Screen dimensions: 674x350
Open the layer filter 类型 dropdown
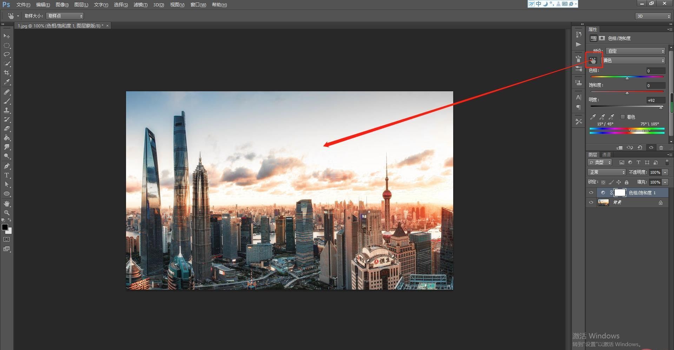[x=600, y=163]
